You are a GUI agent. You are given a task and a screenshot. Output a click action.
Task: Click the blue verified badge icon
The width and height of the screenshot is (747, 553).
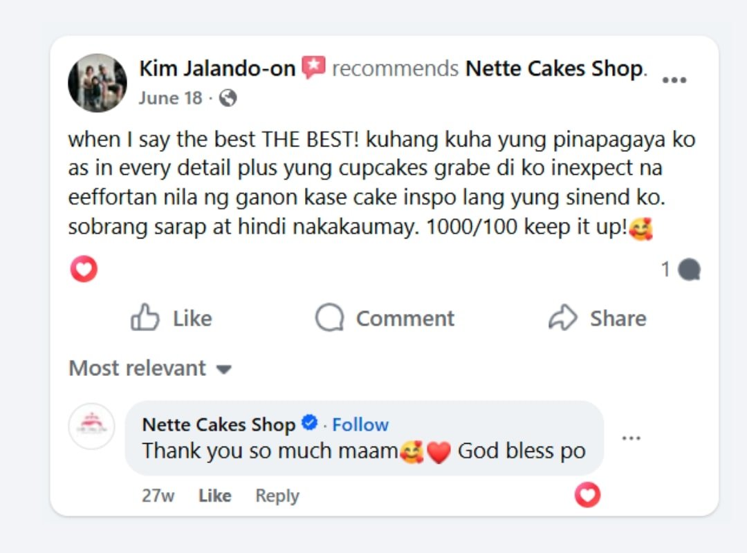pos(311,423)
